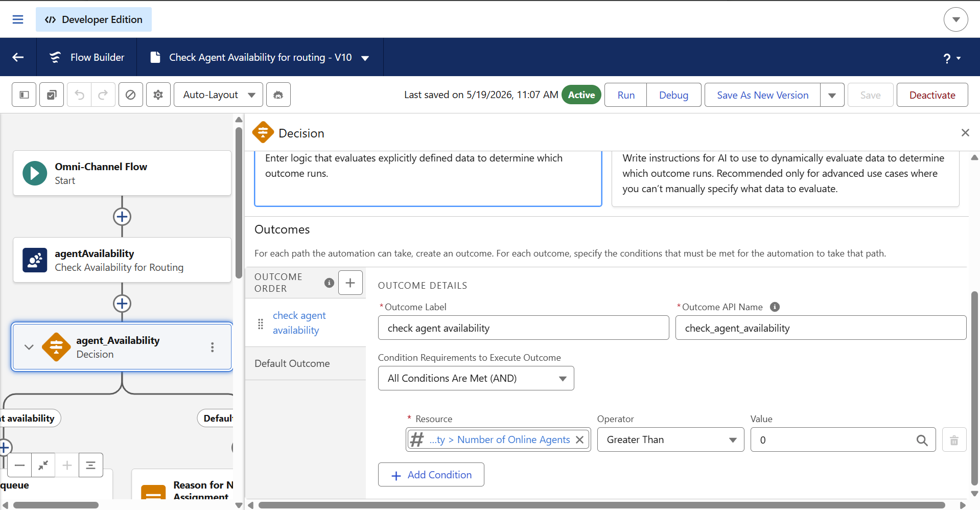
Task: Open the circular dropdown at top right
Action: click(x=955, y=19)
